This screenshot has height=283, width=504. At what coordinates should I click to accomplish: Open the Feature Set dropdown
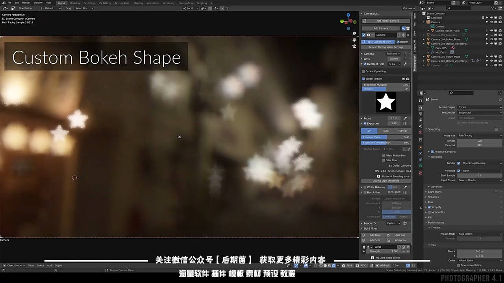click(480, 112)
